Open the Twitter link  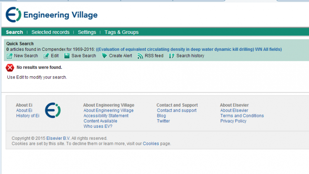point(163,121)
